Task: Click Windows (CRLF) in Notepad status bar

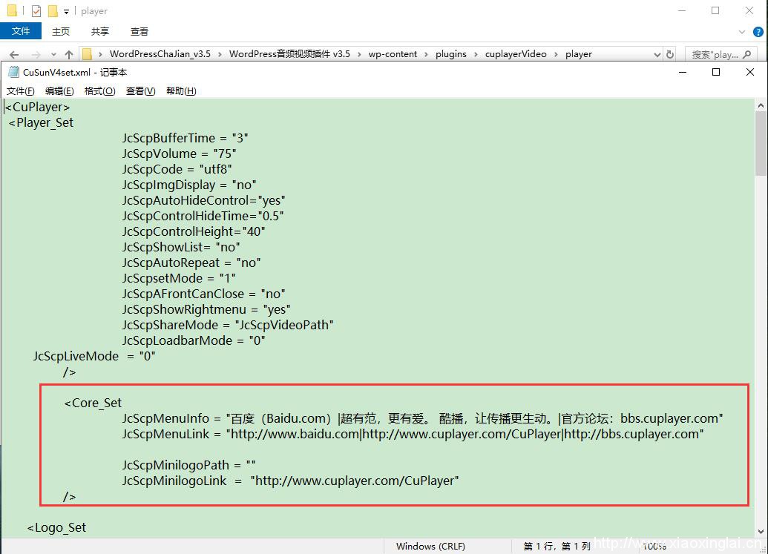Action: (x=430, y=546)
